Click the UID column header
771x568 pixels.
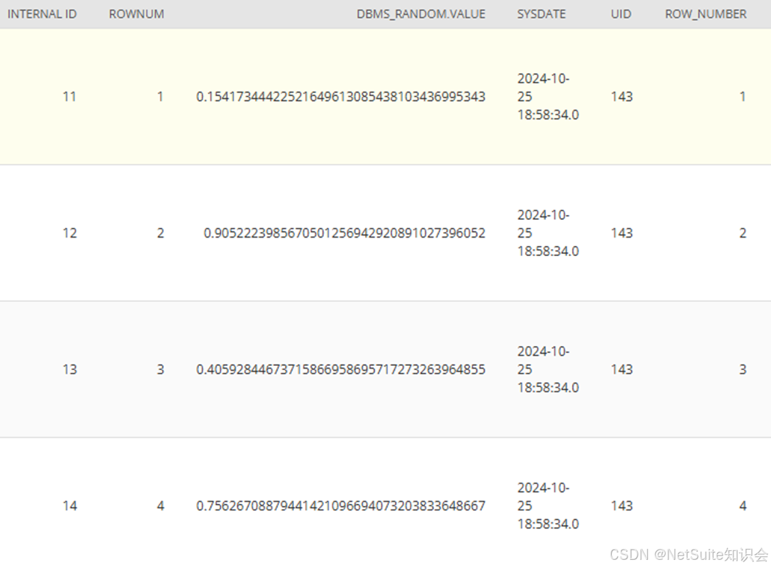pos(621,14)
